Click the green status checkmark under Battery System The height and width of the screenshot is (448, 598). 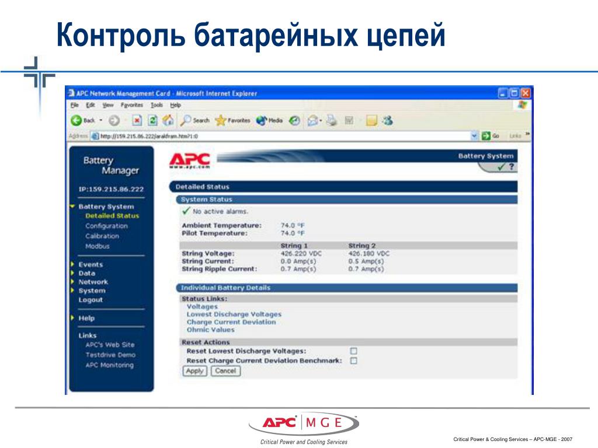[501, 166]
